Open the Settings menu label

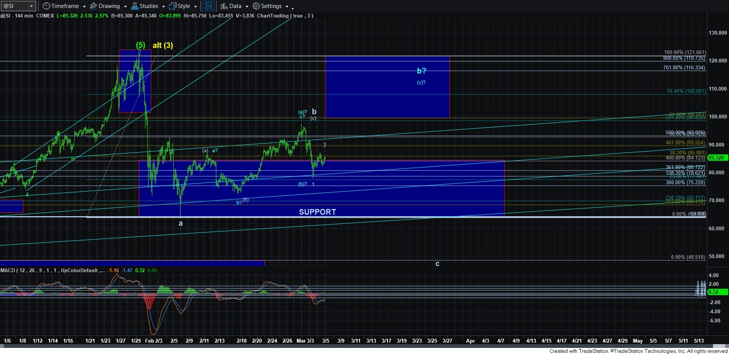click(x=271, y=6)
